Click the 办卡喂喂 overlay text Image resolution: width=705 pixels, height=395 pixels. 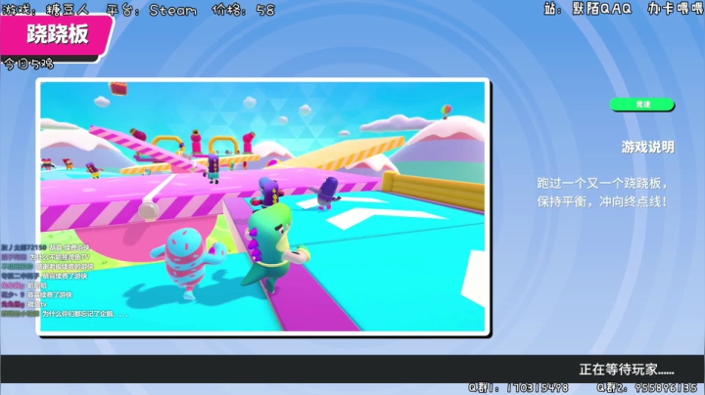coord(675,9)
